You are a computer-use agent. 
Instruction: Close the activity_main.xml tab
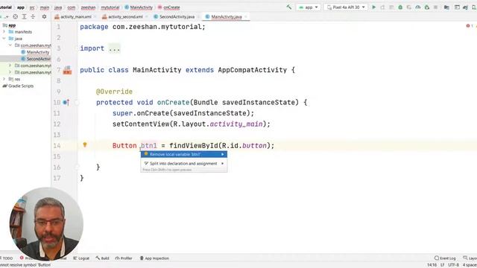click(95, 16)
